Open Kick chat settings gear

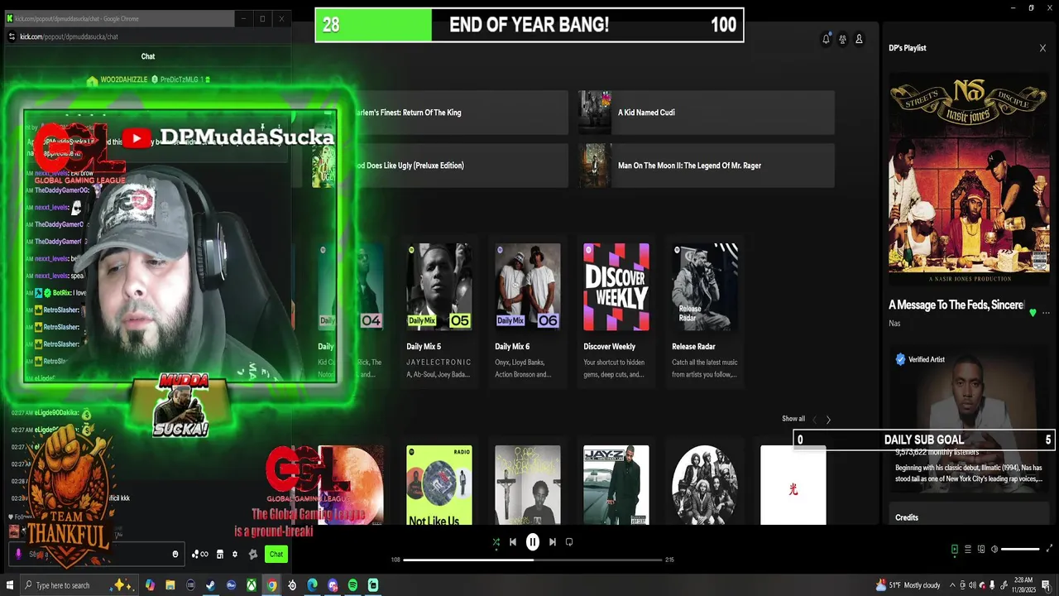[x=235, y=555]
